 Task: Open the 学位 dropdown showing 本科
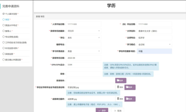point(84,38)
